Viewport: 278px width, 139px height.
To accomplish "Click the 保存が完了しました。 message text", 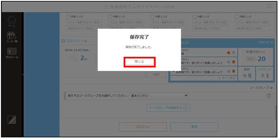I will pos(139,47).
